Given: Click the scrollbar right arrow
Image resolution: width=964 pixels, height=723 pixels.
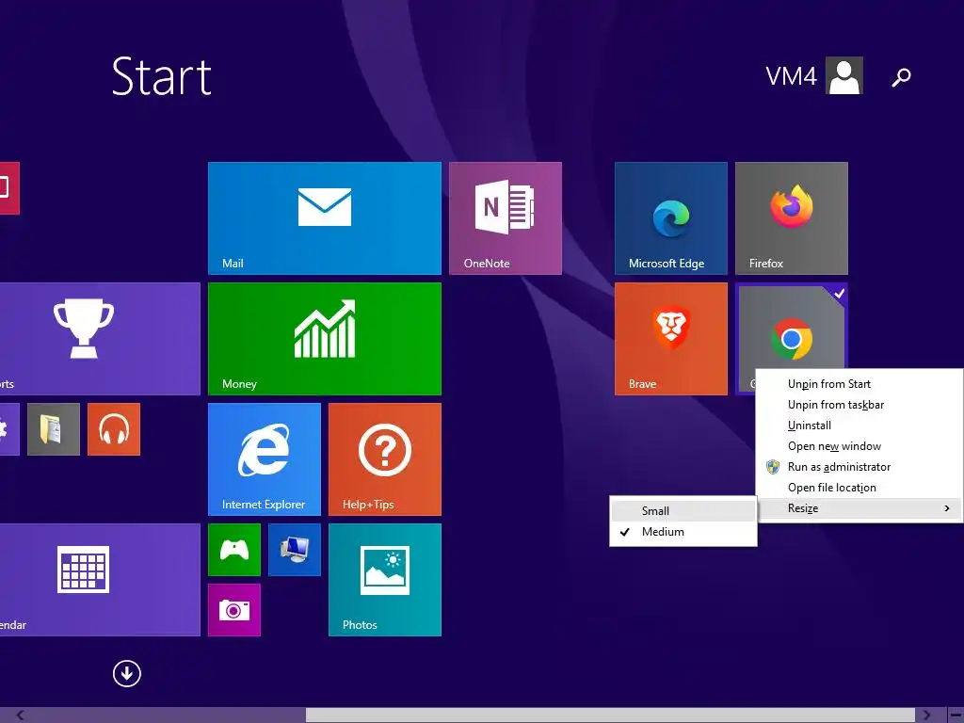Looking at the screenshot, I should [x=926, y=715].
